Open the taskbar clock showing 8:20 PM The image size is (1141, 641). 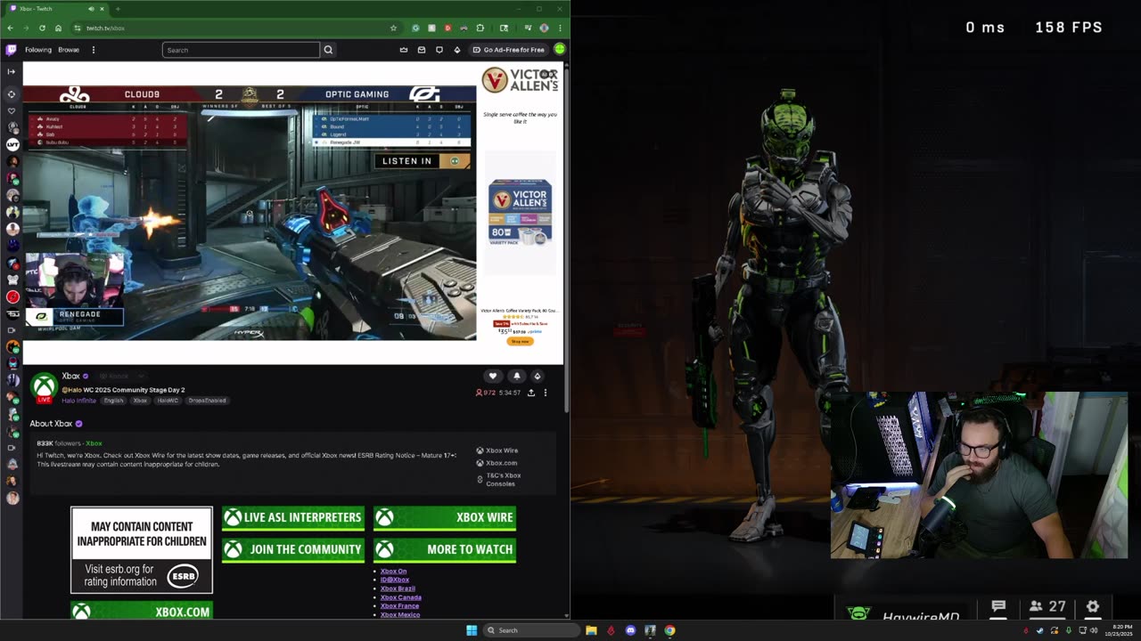(1120, 630)
